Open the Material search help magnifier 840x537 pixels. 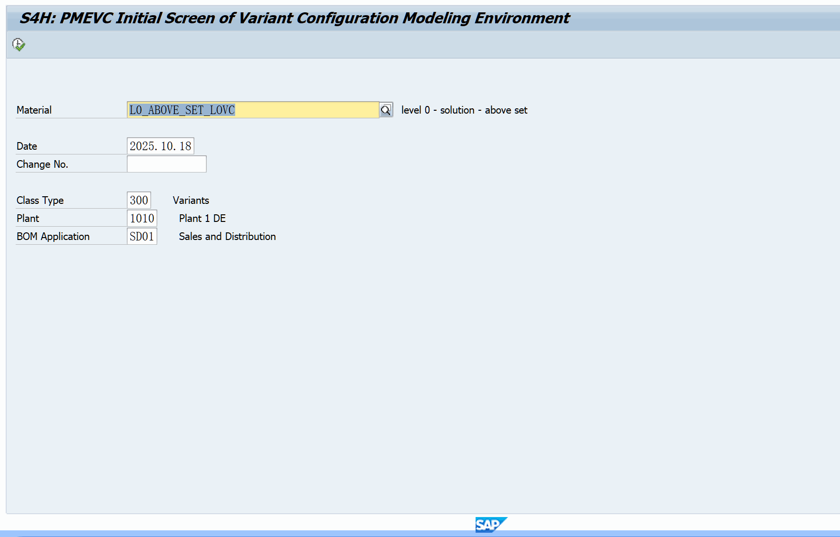click(x=386, y=110)
